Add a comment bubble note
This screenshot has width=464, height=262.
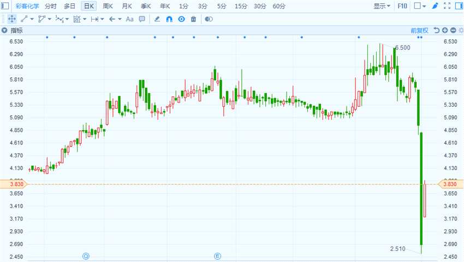[142, 19]
